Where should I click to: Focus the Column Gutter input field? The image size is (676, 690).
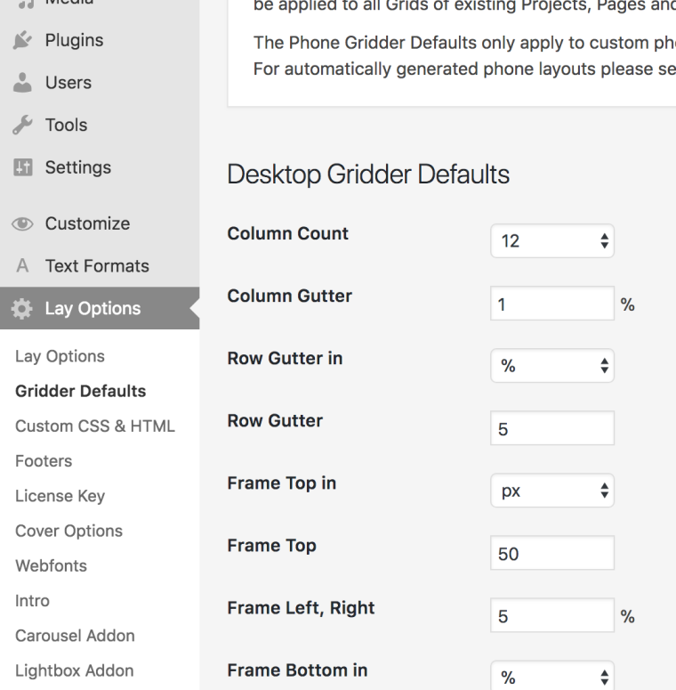[551, 304]
